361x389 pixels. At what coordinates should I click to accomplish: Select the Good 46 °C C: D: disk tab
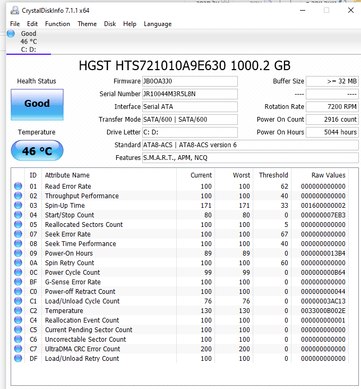pyautogui.click(x=29, y=42)
